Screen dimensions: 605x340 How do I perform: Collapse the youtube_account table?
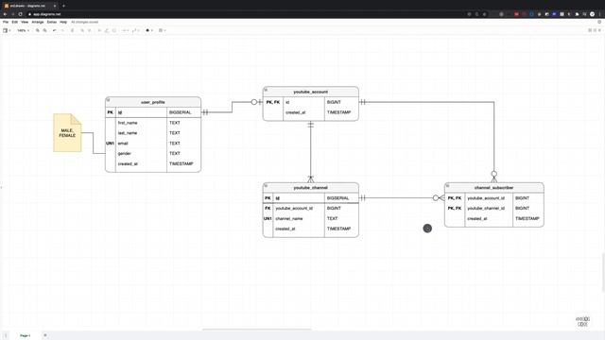266,90
